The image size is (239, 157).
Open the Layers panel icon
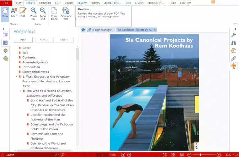point(5,51)
